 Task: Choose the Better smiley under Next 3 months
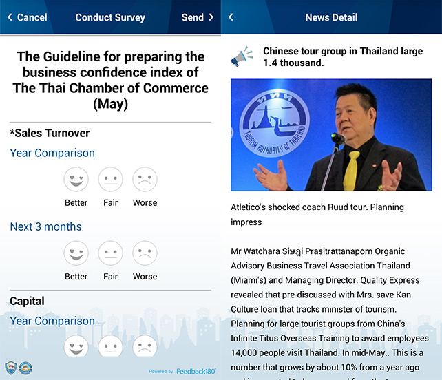coord(76,253)
